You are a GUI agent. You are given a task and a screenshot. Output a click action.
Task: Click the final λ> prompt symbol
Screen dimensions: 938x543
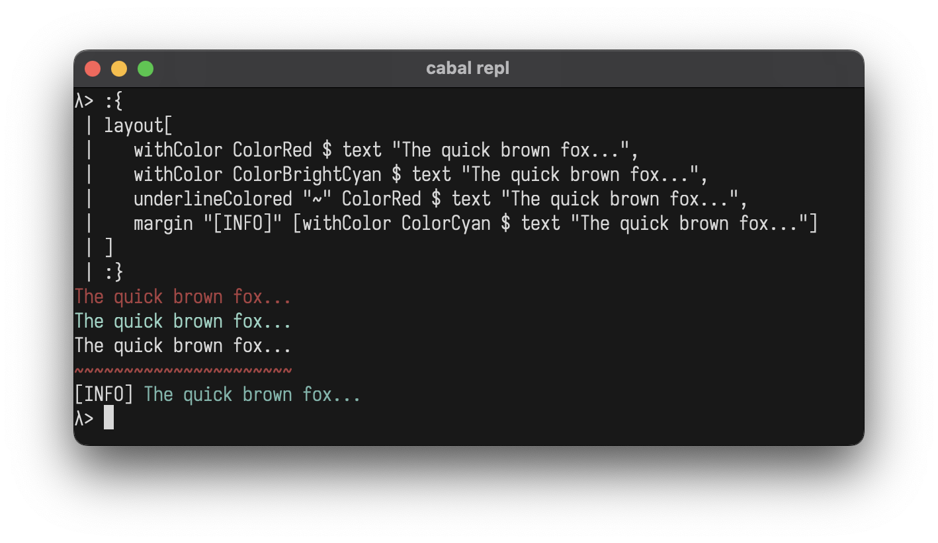click(84, 419)
